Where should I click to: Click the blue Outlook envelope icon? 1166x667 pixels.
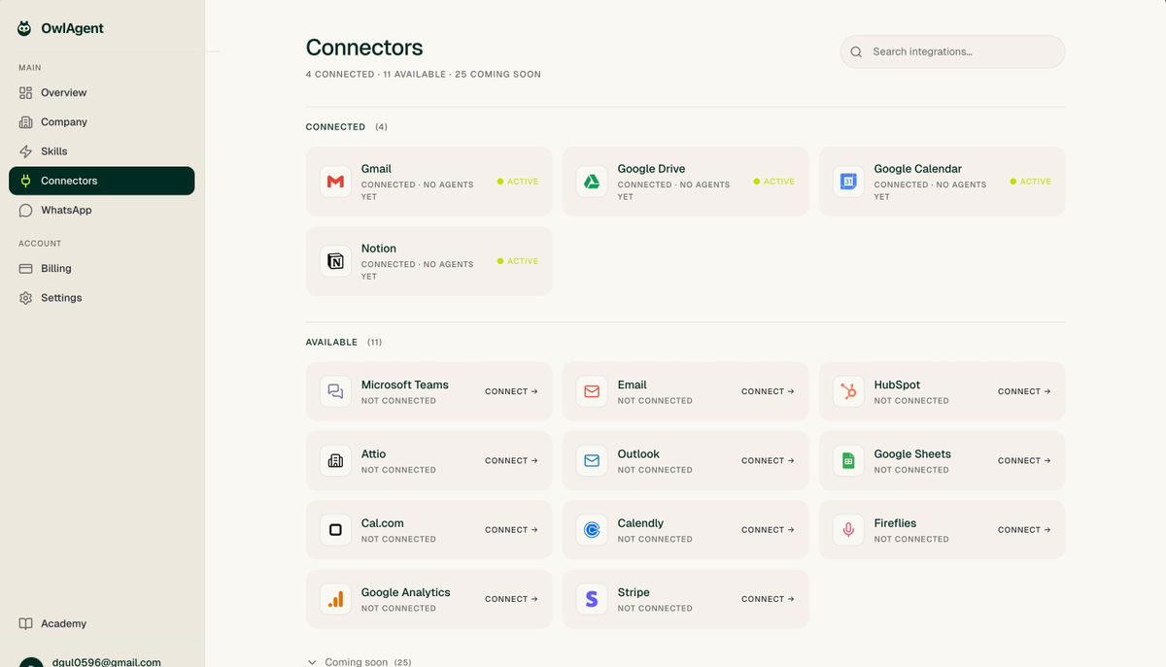point(592,460)
